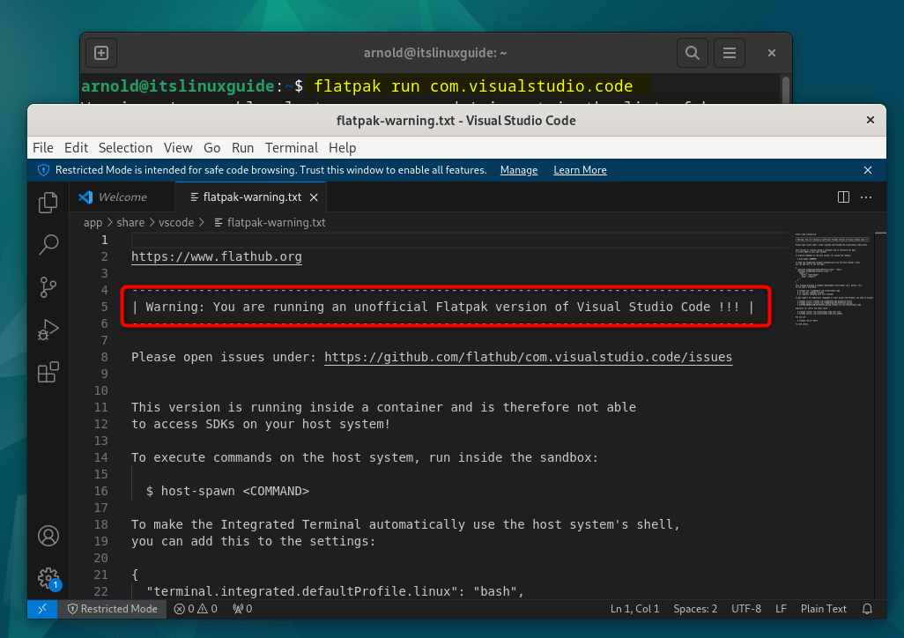The width and height of the screenshot is (904, 638).
Task: Follow the flathub.org link
Action: [x=216, y=256]
